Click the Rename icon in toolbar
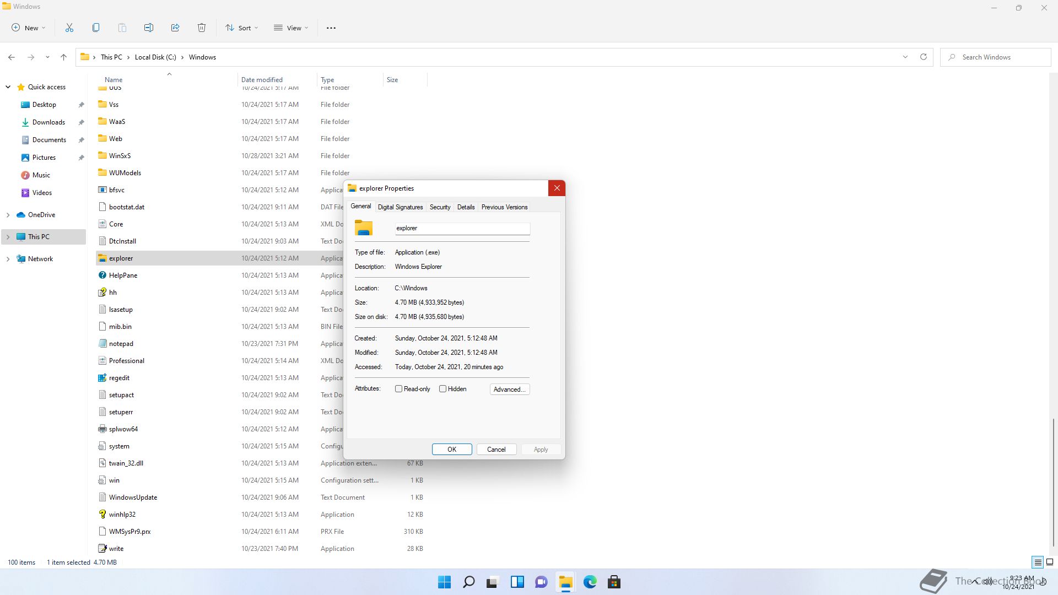1058x595 pixels. coord(149,28)
